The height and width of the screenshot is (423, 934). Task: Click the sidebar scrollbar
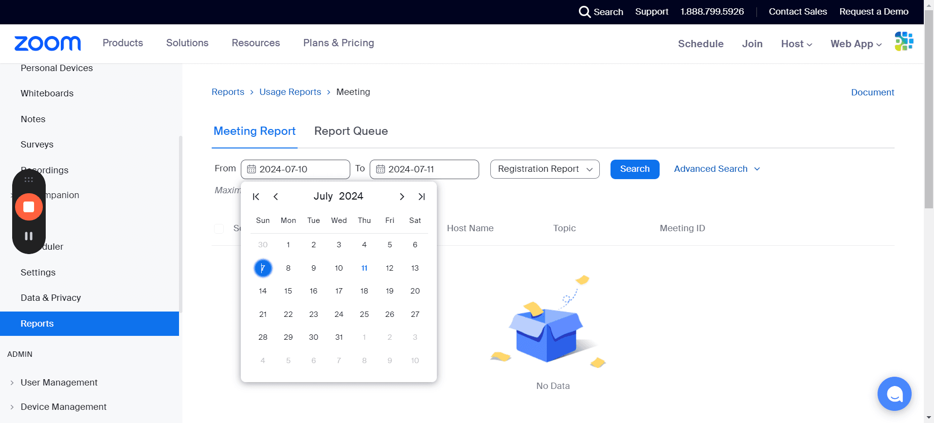[x=180, y=224]
